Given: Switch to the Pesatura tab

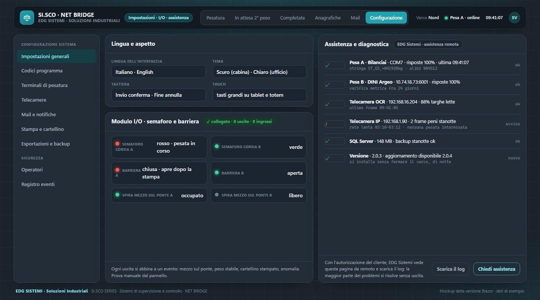Looking at the screenshot, I should (x=216, y=18).
